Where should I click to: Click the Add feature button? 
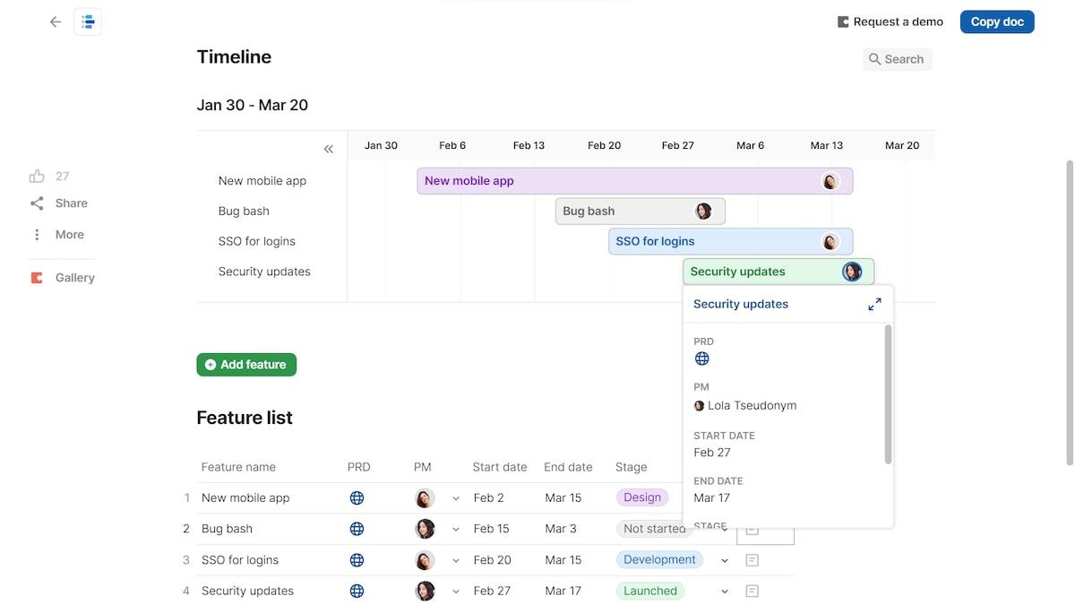click(246, 365)
